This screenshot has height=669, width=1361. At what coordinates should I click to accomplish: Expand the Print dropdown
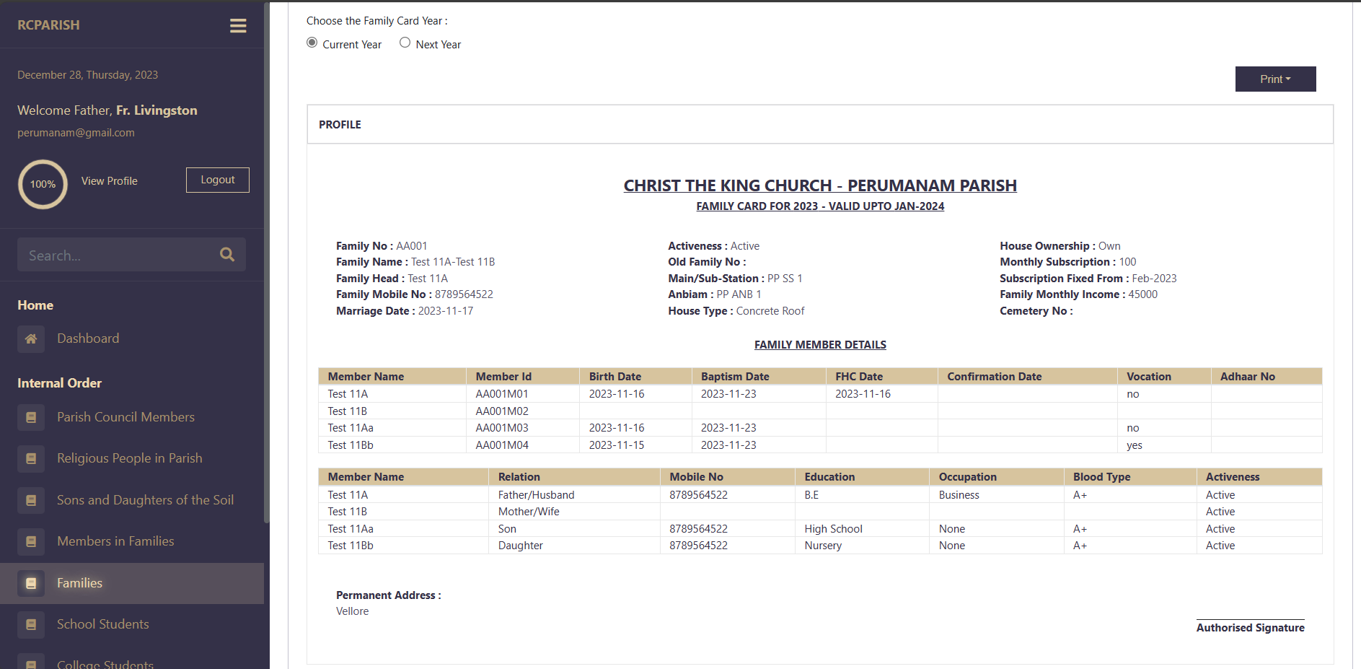1275,79
